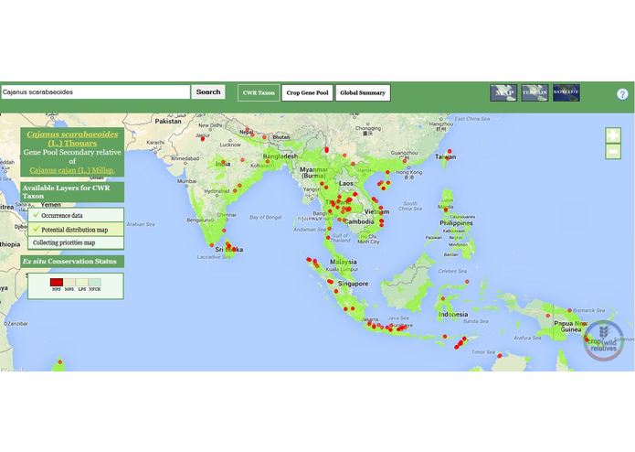
Task: Click the red HPS legend swatch
Action: (57, 282)
